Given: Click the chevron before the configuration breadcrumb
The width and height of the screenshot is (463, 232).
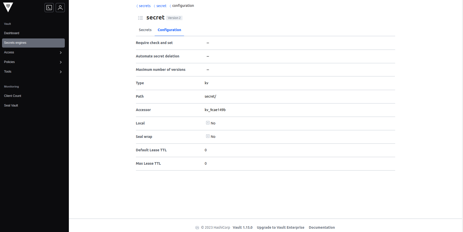Looking at the screenshot, I should click(x=170, y=6).
